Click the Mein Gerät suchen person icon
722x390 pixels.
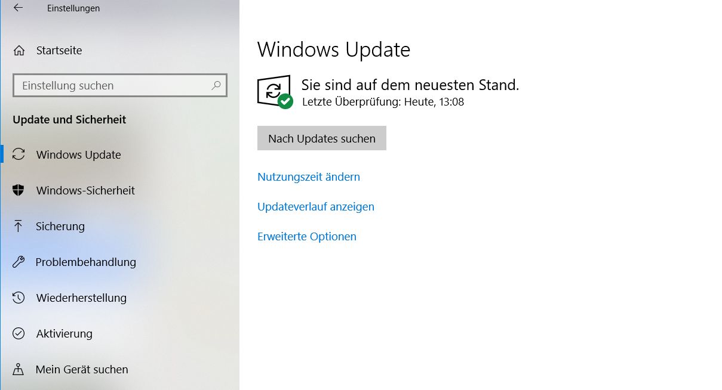(19, 369)
